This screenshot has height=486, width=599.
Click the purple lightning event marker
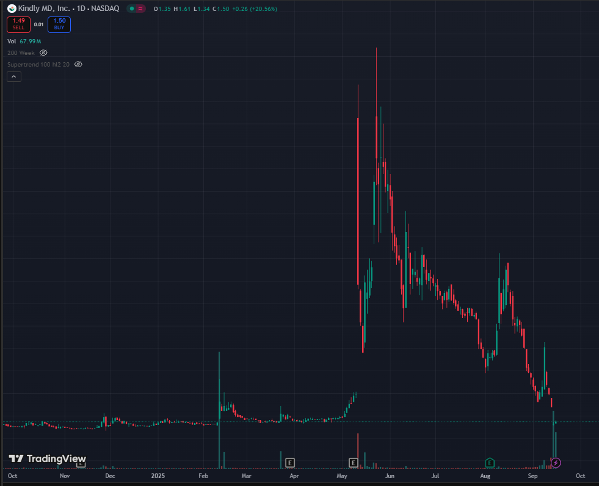tap(556, 462)
